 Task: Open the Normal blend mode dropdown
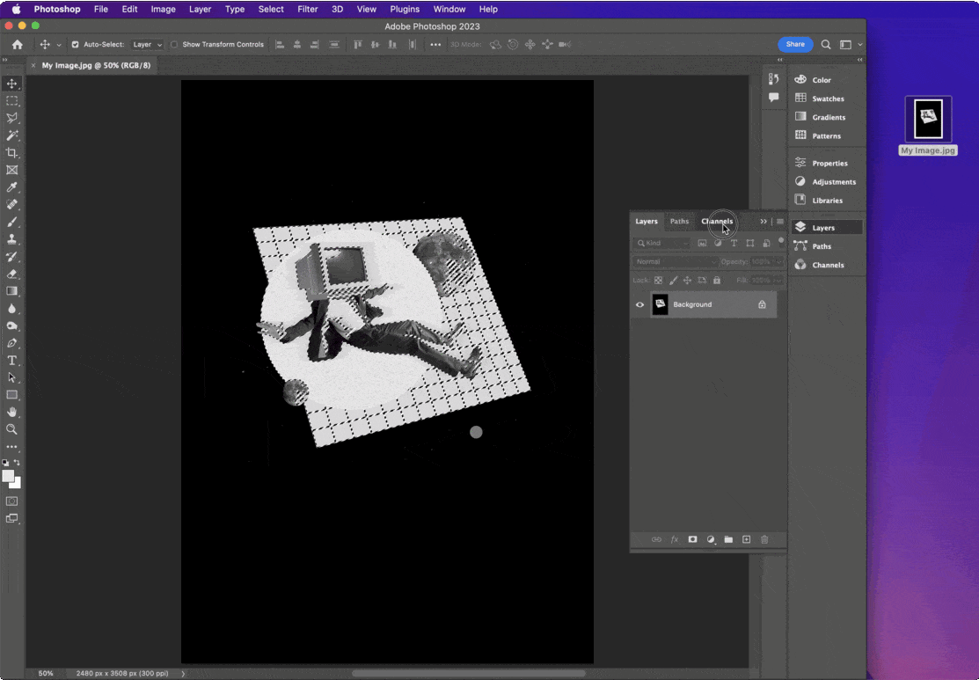(x=676, y=261)
